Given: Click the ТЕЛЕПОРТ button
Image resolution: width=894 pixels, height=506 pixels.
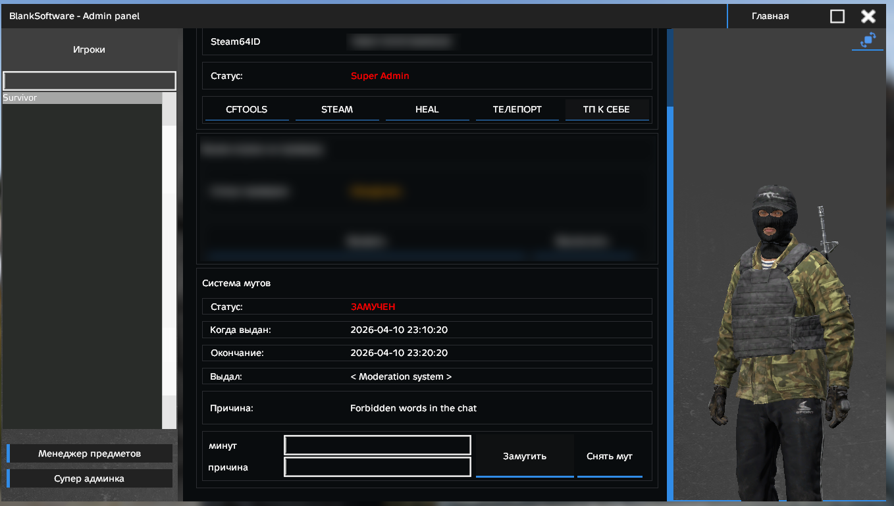Looking at the screenshot, I should click(517, 110).
